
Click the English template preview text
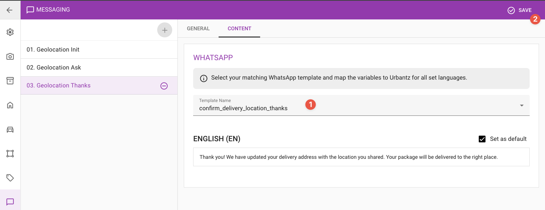[349, 157]
